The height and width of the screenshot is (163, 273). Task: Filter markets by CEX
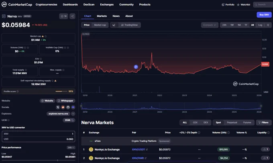[195, 123]
